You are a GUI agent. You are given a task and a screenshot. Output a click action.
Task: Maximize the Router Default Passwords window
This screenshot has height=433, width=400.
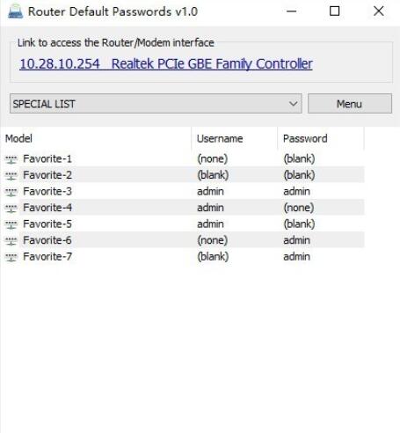point(334,11)
